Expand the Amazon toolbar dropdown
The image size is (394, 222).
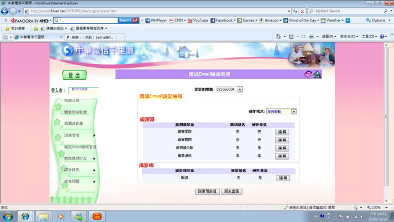click(281, 20)
